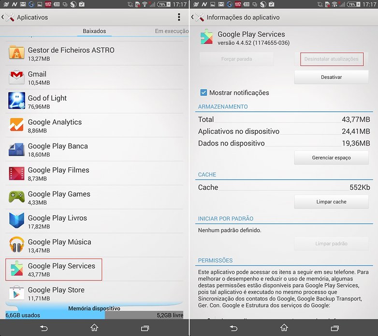Switch to the Em execução tab
Screen dimensions: 378x336
pos(172,31)
